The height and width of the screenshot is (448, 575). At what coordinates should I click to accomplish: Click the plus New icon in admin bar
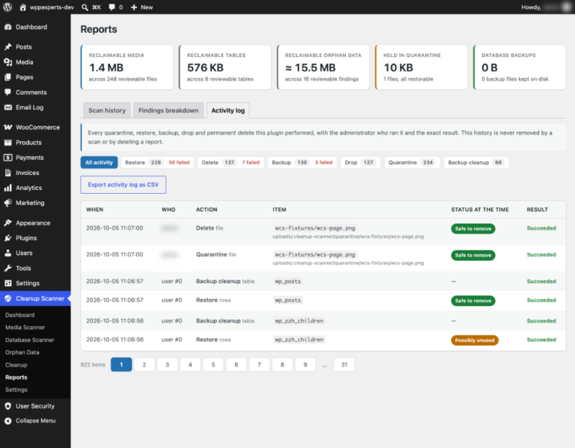[x=134, y=7]
